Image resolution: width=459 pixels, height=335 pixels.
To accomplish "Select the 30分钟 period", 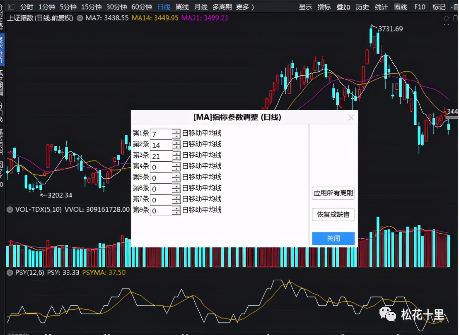I will (x=116, y=7).
